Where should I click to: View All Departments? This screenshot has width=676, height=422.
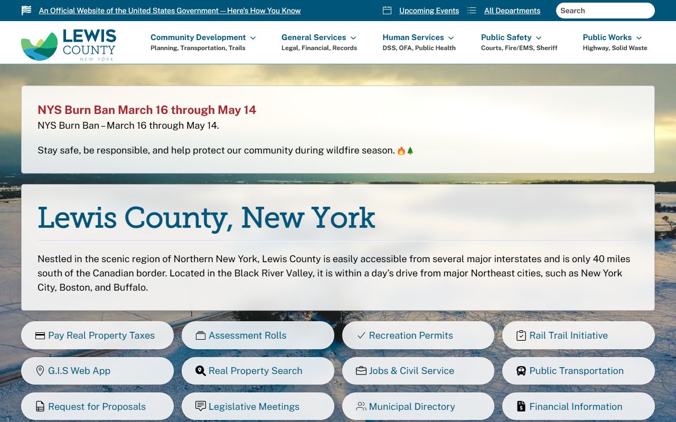coord(512,11)
